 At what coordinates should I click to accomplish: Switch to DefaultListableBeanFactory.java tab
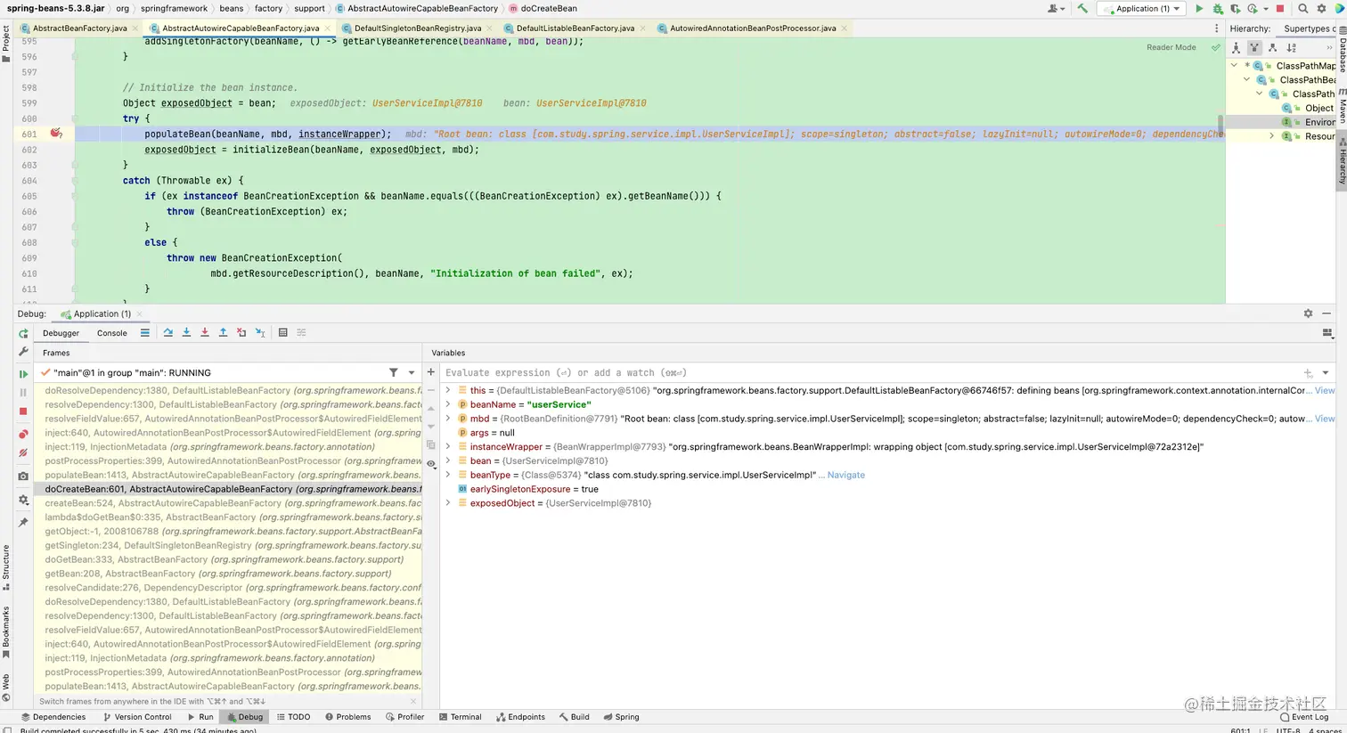point(576,29)
